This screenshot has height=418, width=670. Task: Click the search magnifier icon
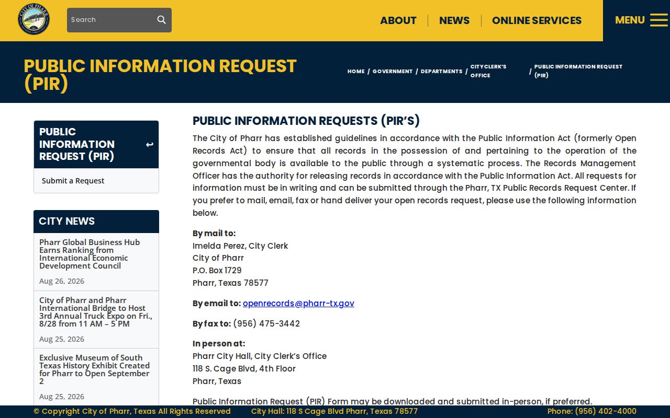162,20
